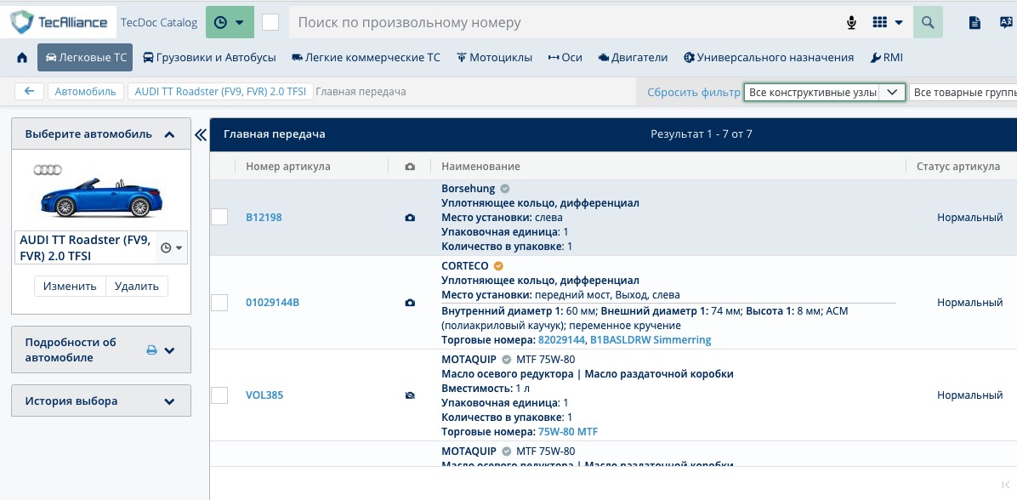Open the 'Все конструктивные узлы' dropdown
The width and height of the screenshot is (1017, 500).
(x=823, y=92)
